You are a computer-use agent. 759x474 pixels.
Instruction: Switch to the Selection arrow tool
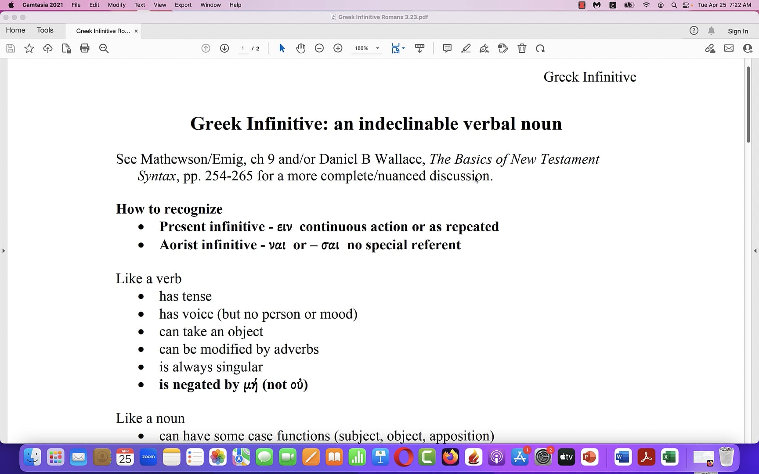pos(282,48)
